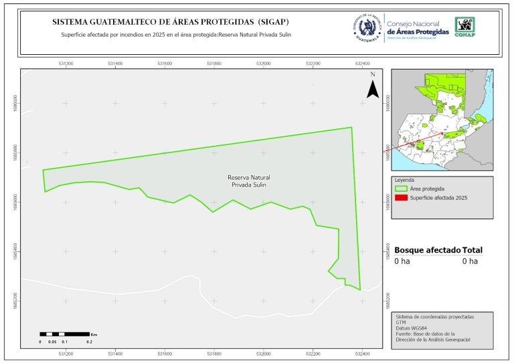
Task: Click the 531200 coordinate label on top axis
Action: [x=66, y=64]
